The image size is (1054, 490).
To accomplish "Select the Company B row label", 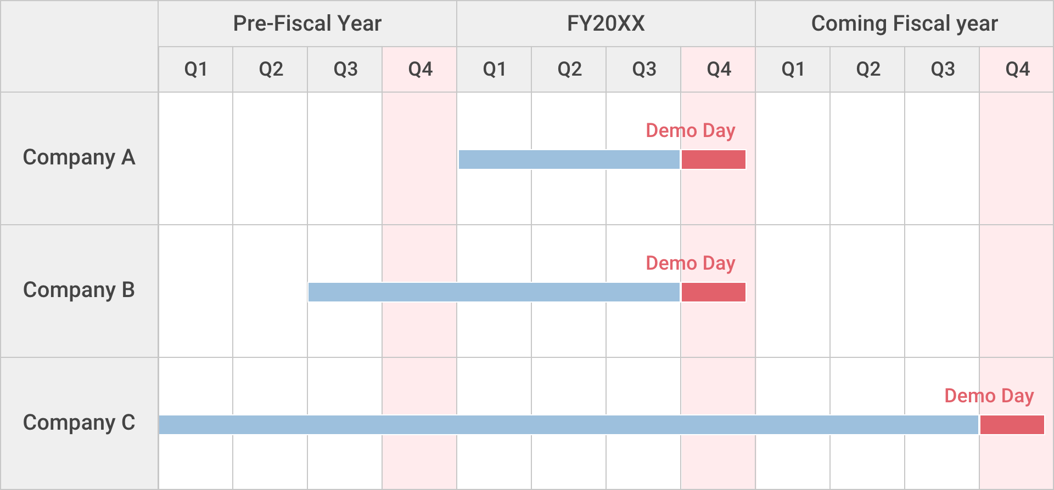I will (79, 290).
